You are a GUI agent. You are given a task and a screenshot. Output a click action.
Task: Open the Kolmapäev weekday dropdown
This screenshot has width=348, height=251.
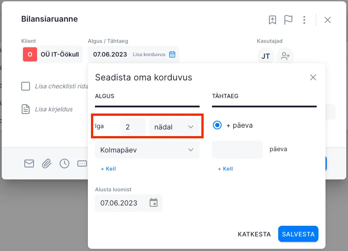(x=147, y=150)
